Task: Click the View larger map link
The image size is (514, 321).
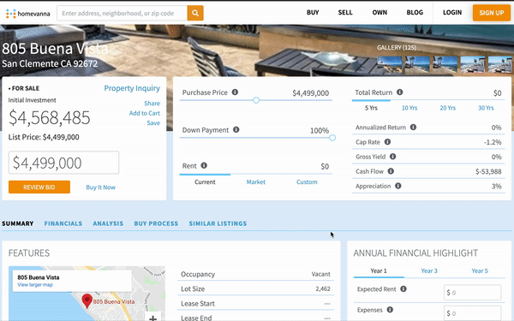Action: pos(35,285)
